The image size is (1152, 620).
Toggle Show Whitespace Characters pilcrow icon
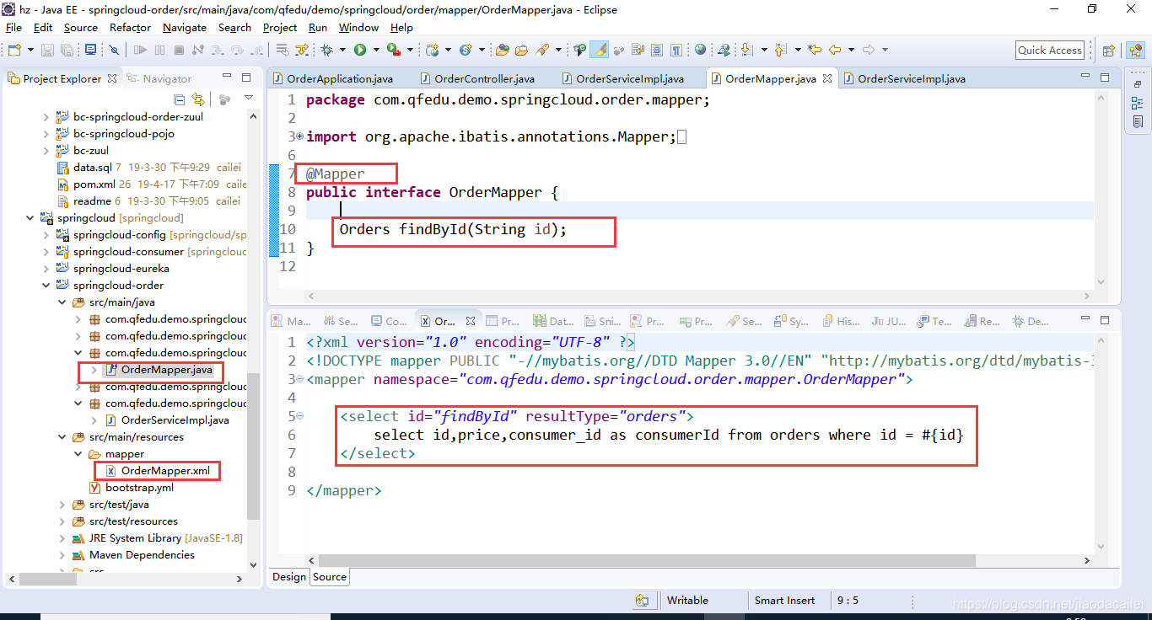click(676, 50)
